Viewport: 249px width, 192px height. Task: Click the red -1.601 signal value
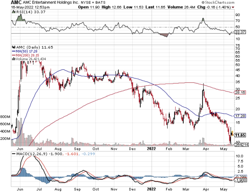72,154
